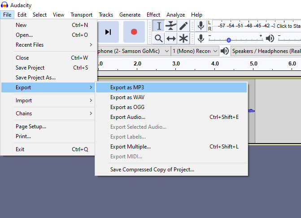Viewport: 301px width, 218px height.
Task: Select the Envelope tool
Action: coord(171,26)
